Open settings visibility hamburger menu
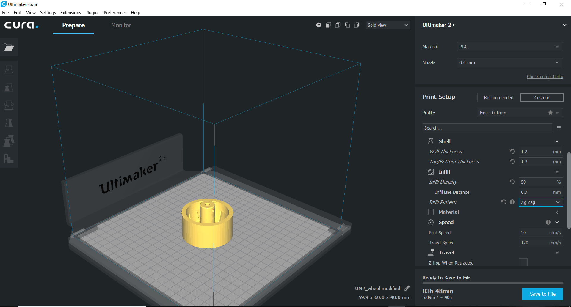The width and height of the screenshot is (571, 307). tap(559, 128)
